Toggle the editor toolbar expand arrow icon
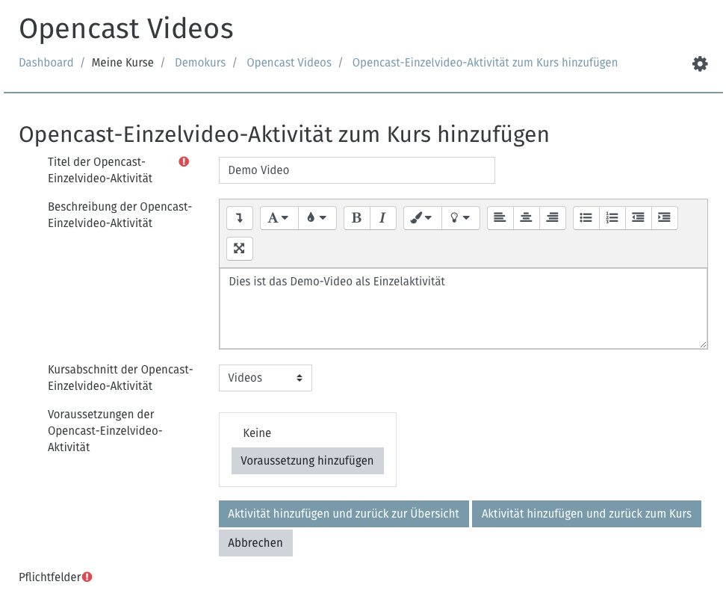Viewport: 726px width, 605px height. (x=239, y=217)
